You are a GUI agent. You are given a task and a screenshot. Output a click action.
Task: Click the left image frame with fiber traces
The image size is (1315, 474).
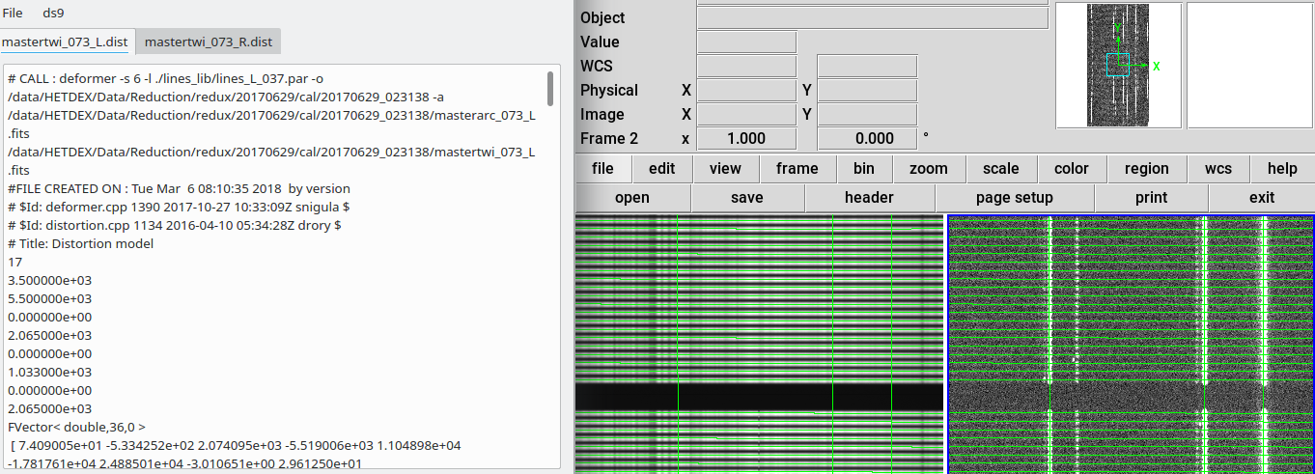pos(760,344)
